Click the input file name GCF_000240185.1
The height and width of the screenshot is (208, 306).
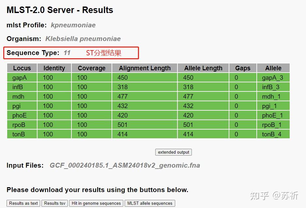(125, 165)
